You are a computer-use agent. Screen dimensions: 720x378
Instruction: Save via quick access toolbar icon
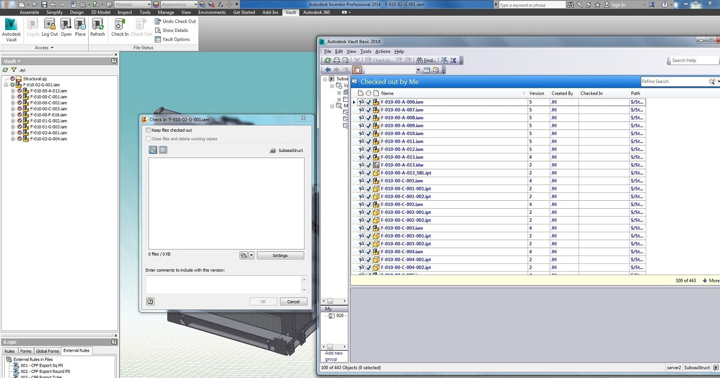point(44,4)
